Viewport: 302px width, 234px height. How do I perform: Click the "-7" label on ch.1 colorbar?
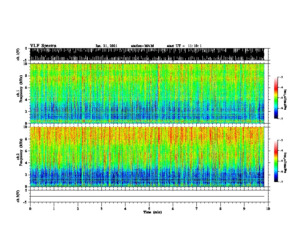(x=281, y=119)
